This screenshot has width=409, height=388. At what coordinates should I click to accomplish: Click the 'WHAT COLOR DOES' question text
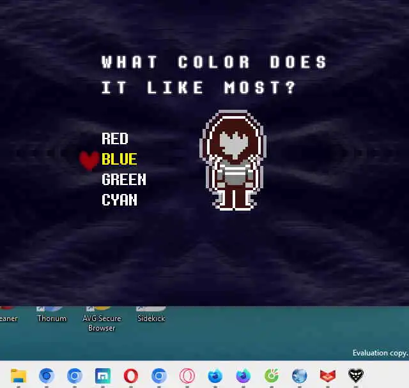(214, 62)
